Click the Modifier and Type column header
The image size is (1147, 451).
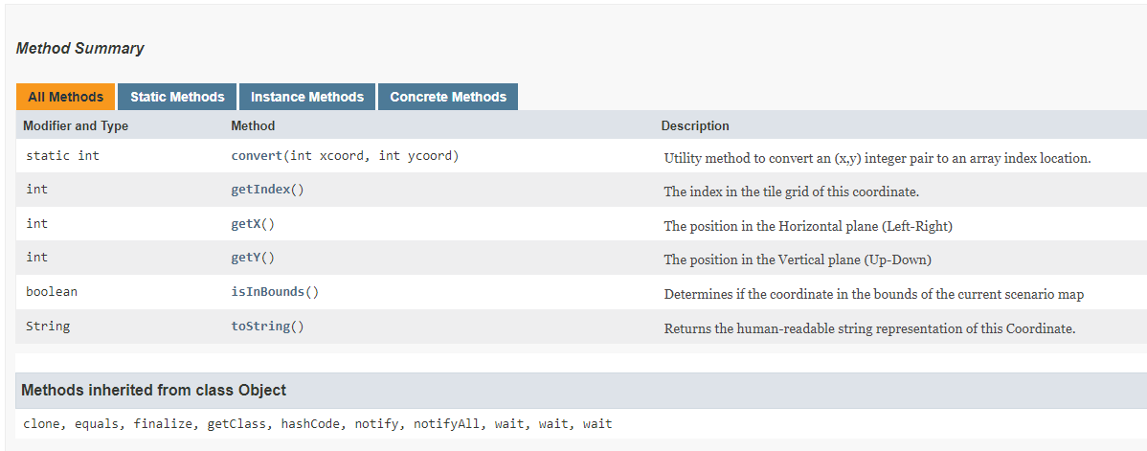76,125
